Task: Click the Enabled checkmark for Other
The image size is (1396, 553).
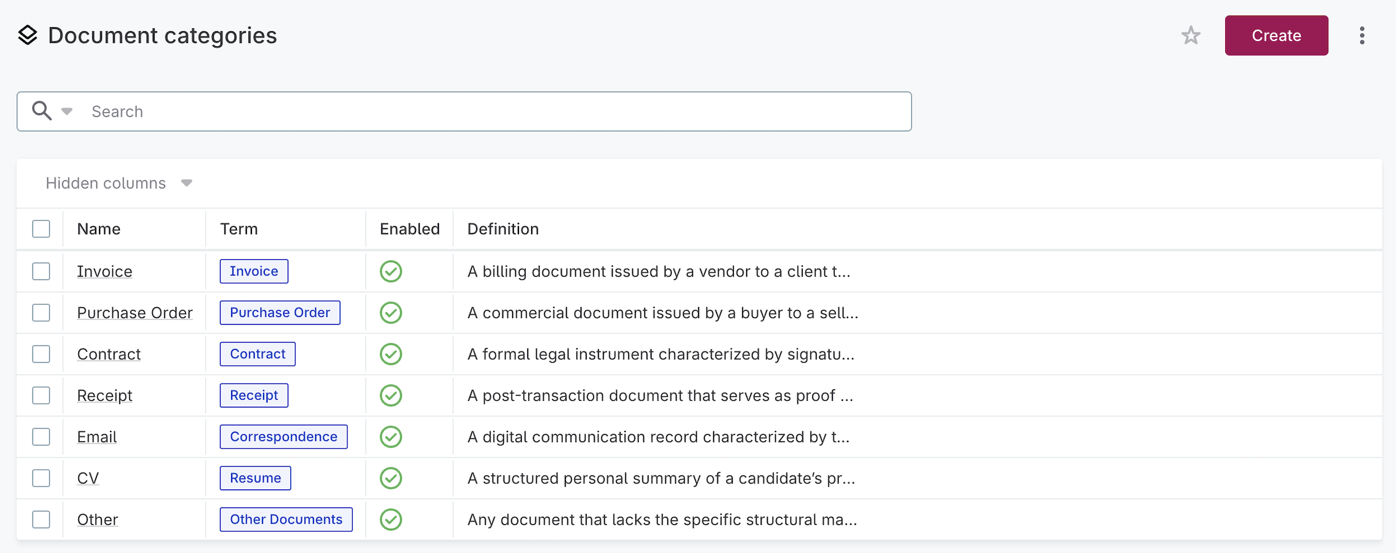Action: (x=391, y=519)
